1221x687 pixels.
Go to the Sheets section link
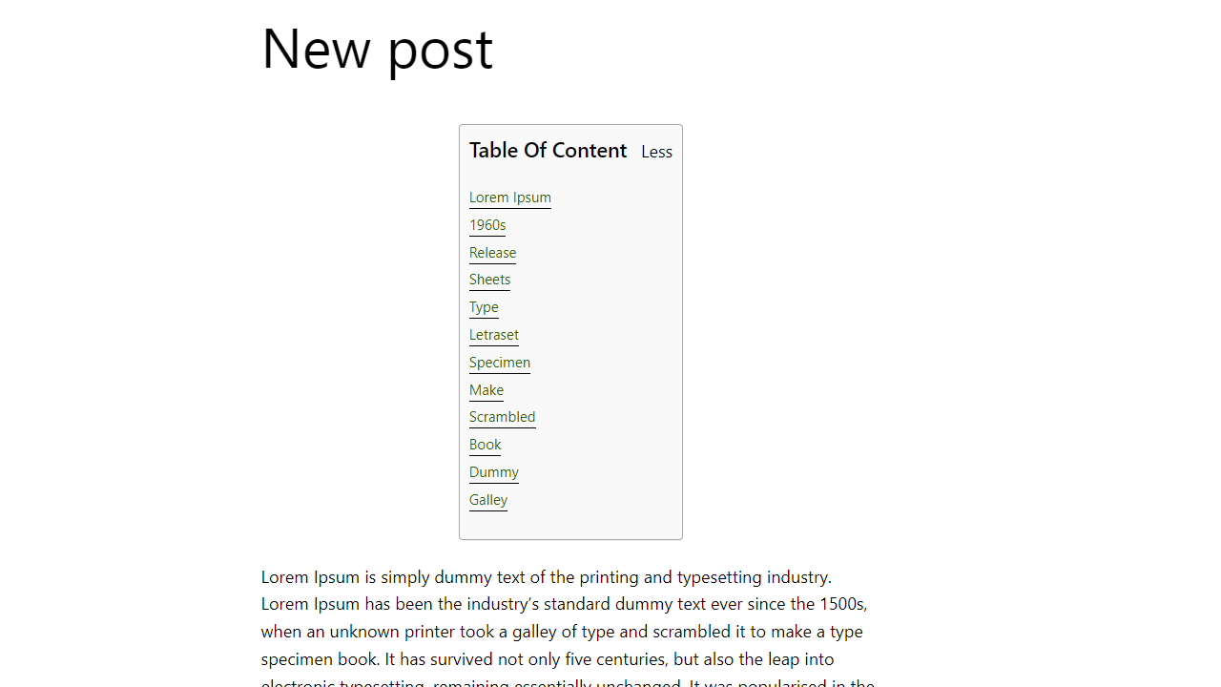click(489, 280)
